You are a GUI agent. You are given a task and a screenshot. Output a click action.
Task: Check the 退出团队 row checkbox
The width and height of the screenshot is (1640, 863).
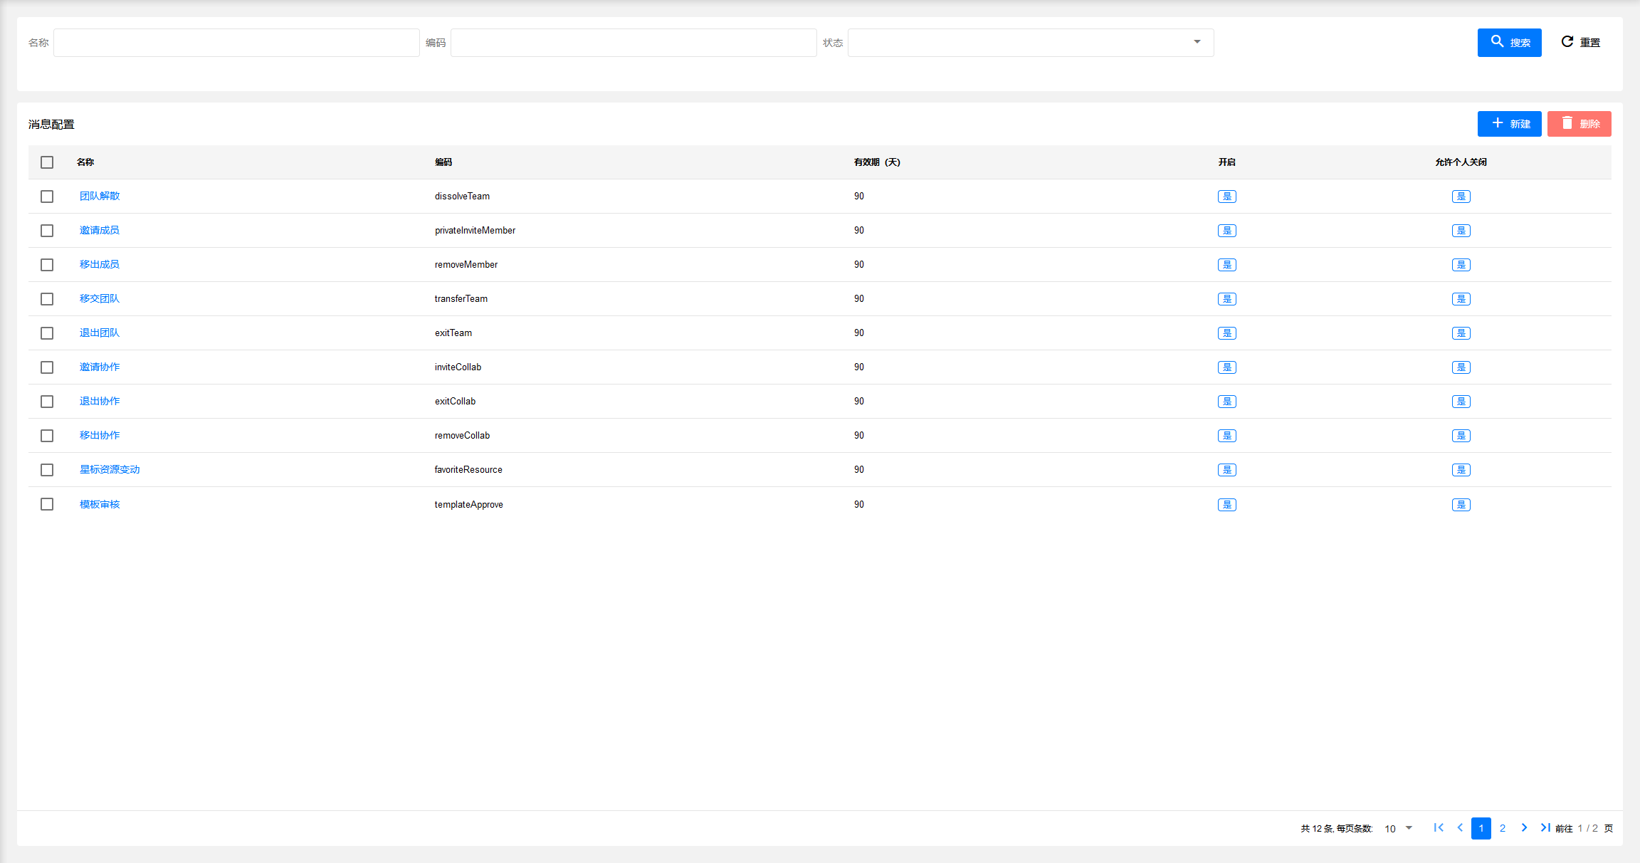click(47, 333)
